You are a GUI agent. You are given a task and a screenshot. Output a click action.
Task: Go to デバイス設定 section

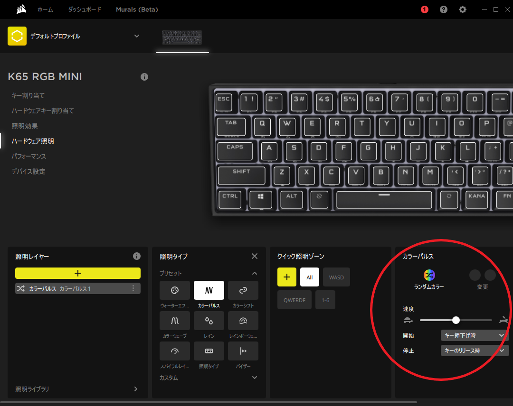click(x=28, y=172)
